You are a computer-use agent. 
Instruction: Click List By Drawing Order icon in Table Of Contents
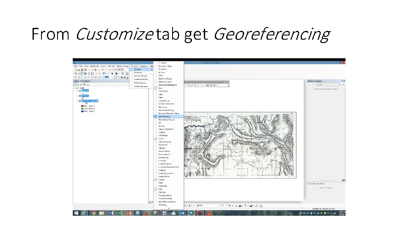[x=74, y=84]
